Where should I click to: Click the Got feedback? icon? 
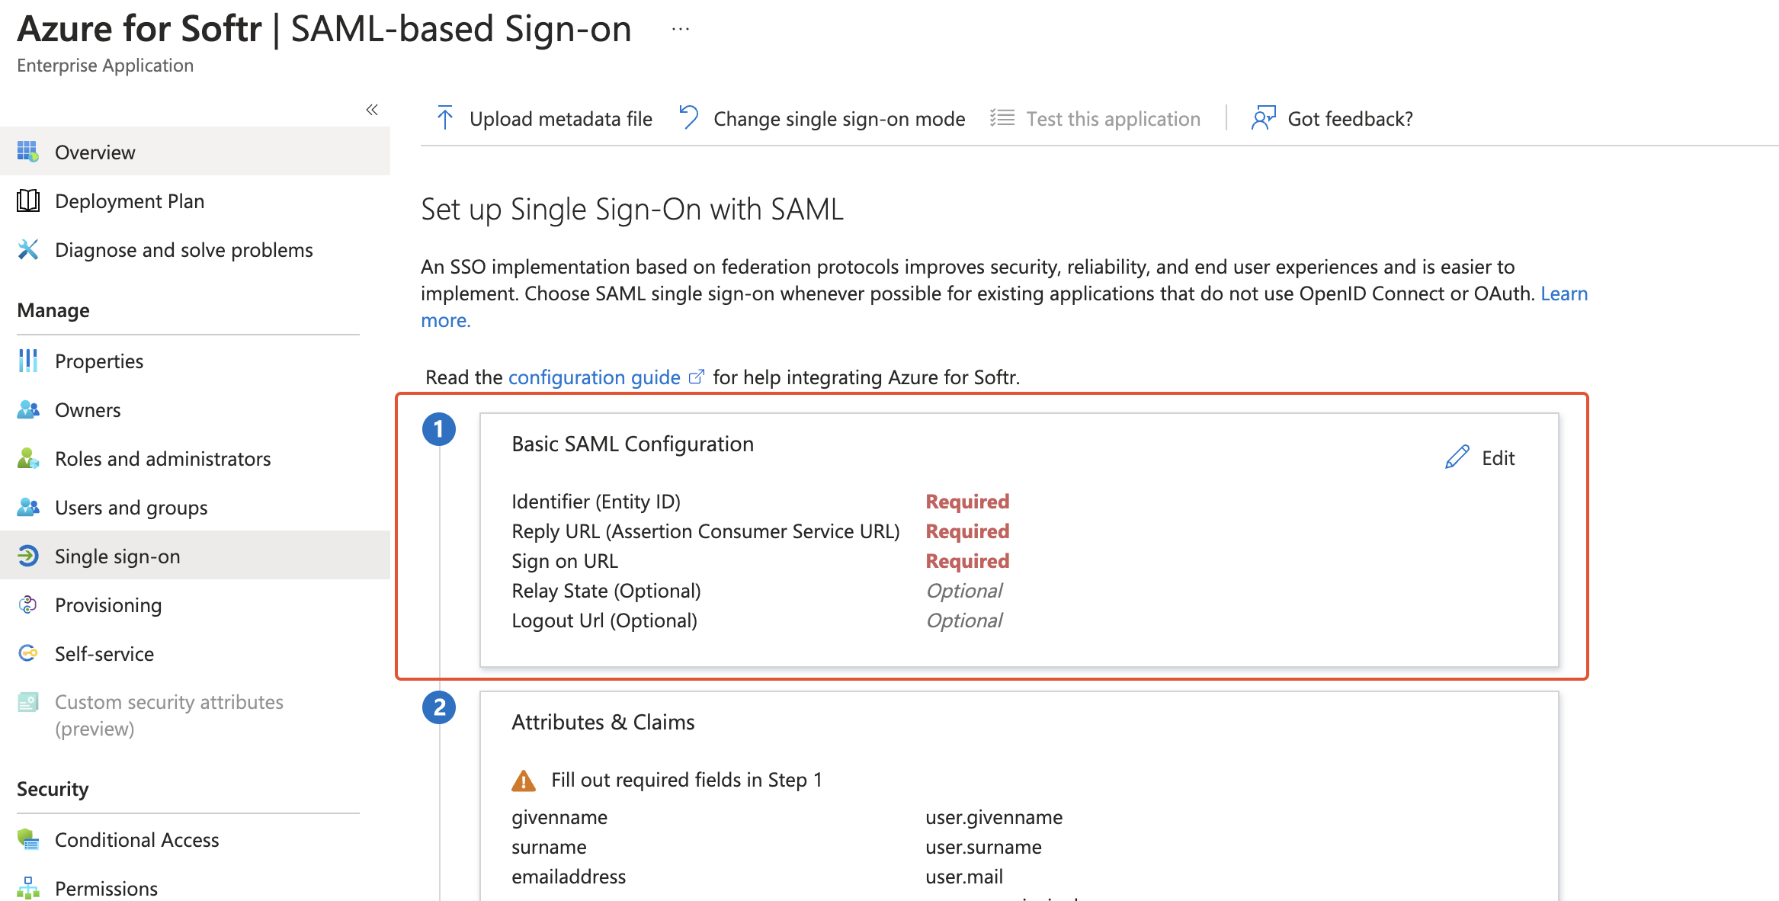(1263, 117)
